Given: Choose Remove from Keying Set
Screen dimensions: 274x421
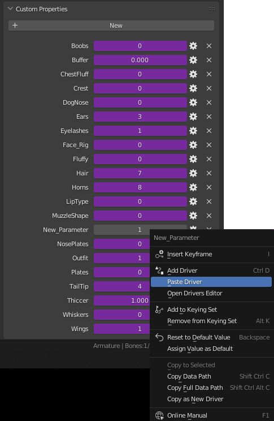Looking at the screenshot, I should (212, 321).
